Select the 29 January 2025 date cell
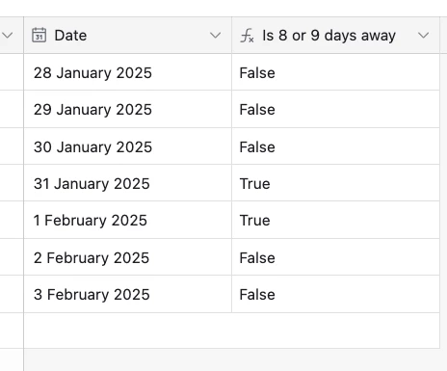Screen dimensions: 447x371 pyautogui.click(x=127, y=109)
